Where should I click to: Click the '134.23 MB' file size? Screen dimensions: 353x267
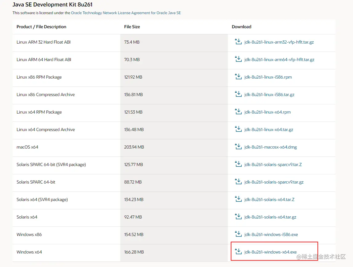point(134,199)
